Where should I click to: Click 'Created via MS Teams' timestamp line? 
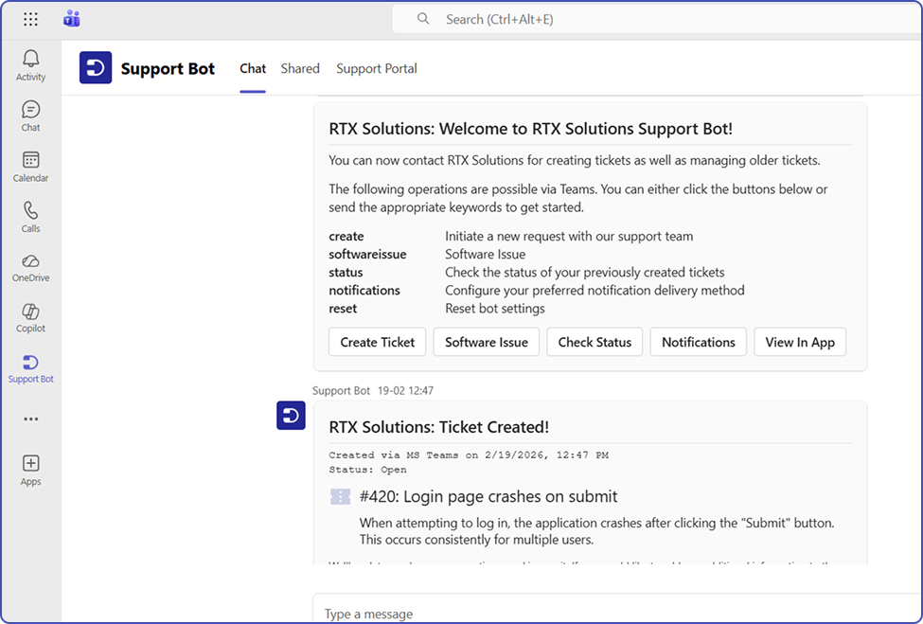(469, 455)
